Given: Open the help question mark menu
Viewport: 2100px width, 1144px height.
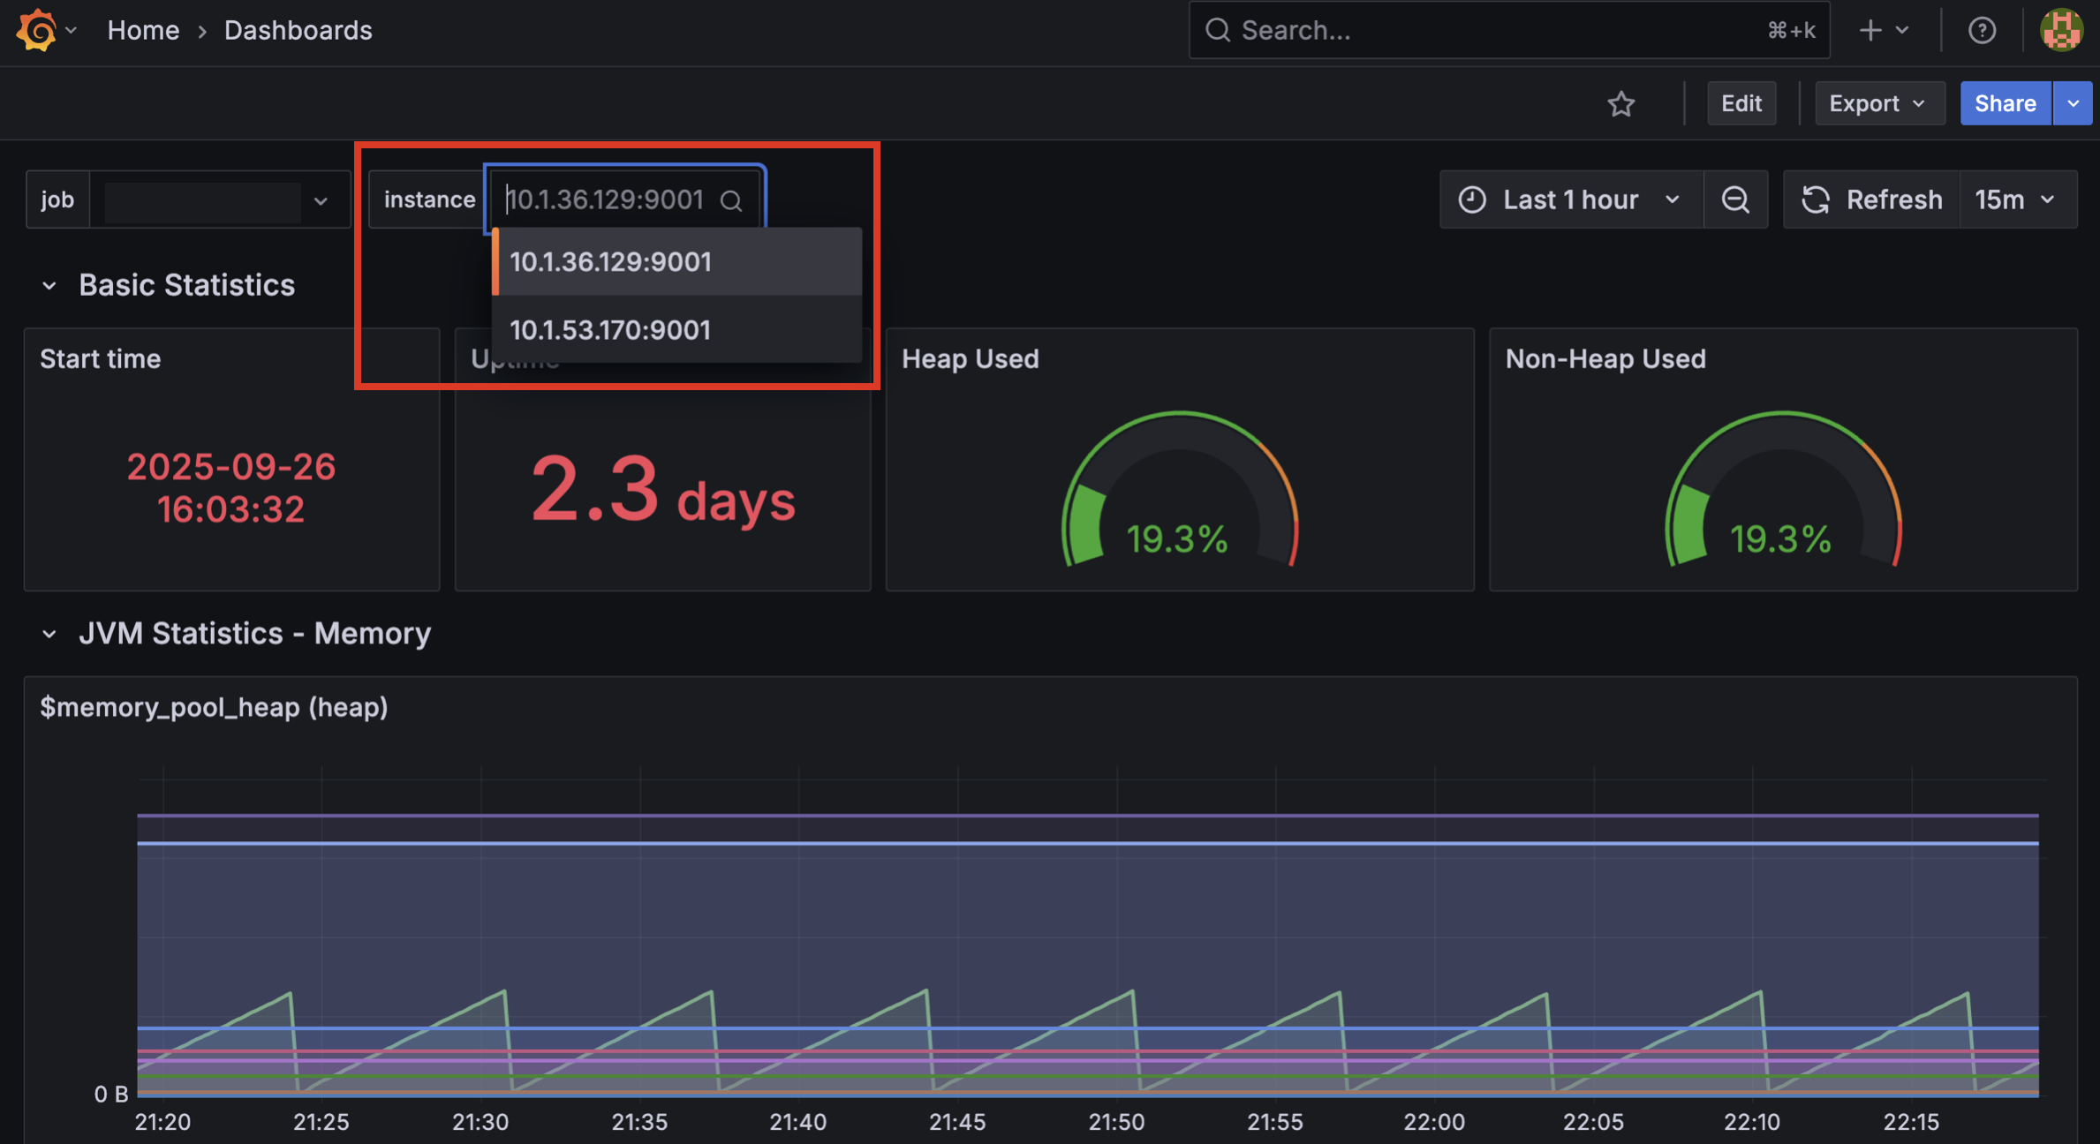Looking at the screenshot, I should pos(1982,30).
